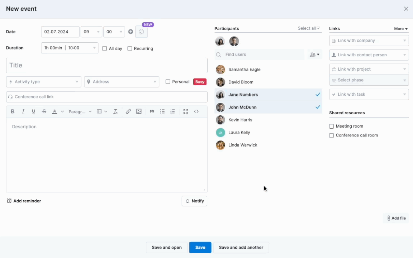Open the Activity type dropdown

coord(43,82)
